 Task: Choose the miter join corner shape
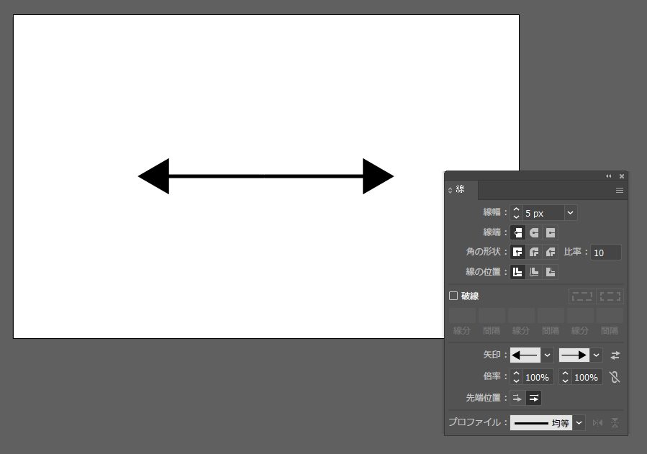(518, 253)
